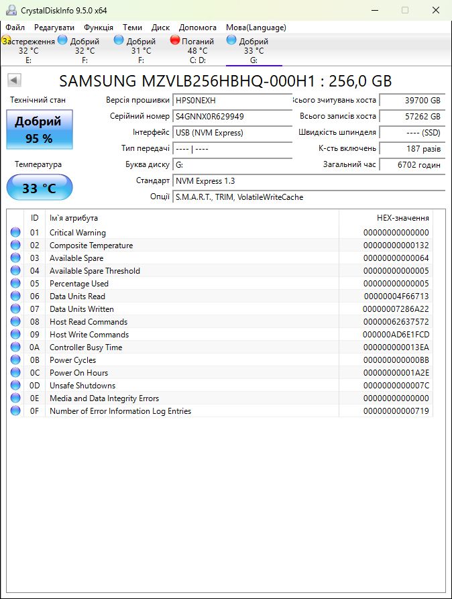Click the serial number field S4GNNX0R629949
Viewport: 452px width, 599px height.
click(232, 117)
